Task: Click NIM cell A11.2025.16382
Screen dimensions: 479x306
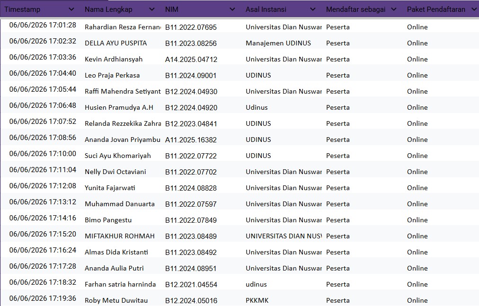Action: [201, 140]
